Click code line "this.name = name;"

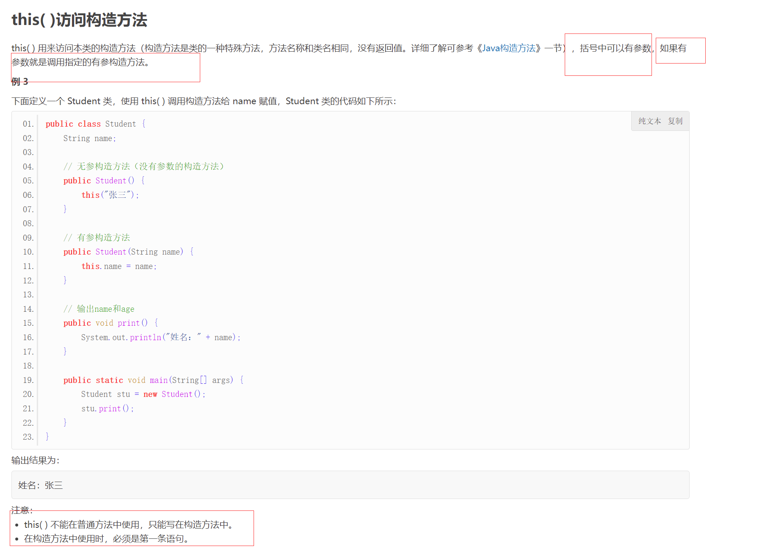[x=119, y=266]
